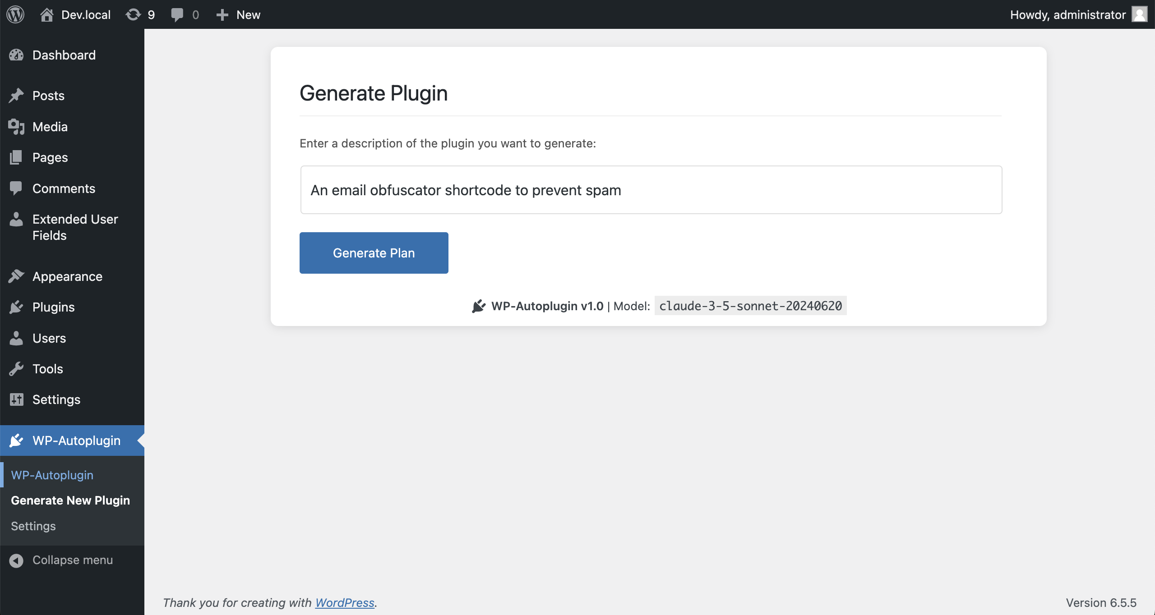Open the New content dropdown

click(x=239, y=14)
